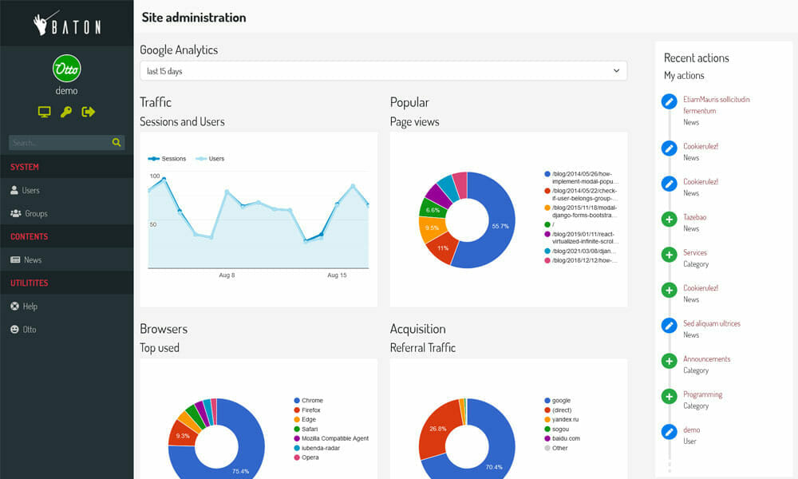This screenshot has height=479, width=798.
Task: Click the key change-password icon
Action: pos(66,112)
